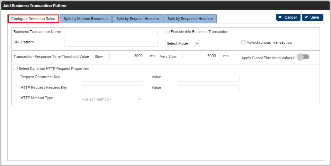The height and width of the screenshot is (166, 331).
Task: Click the Value field for HTTP Headers
Action: point(208,89)
